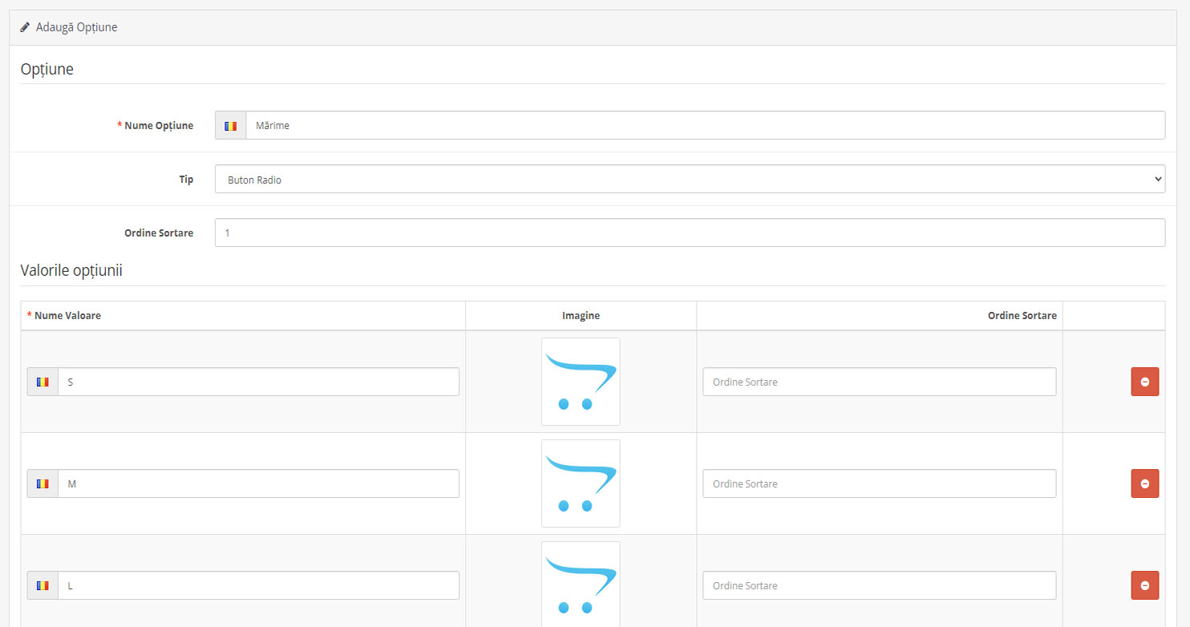The height and width of the screenshot is (627, 1190).
Task: Click the Tip field label
Action: [186, 180]
